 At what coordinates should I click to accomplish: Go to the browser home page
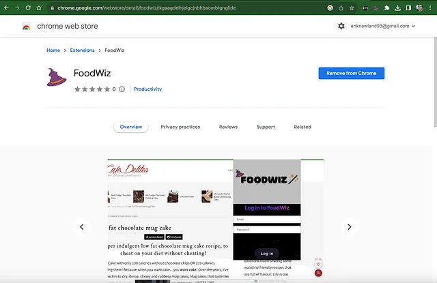click(39, 8)
